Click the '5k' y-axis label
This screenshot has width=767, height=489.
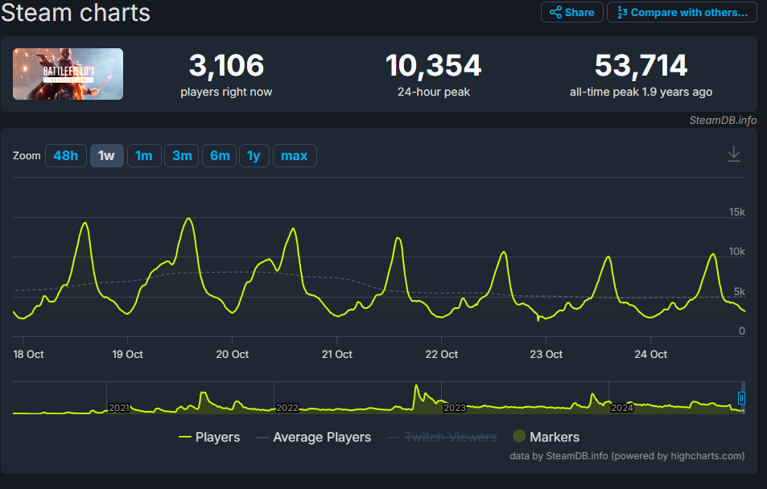click(739, 291)
